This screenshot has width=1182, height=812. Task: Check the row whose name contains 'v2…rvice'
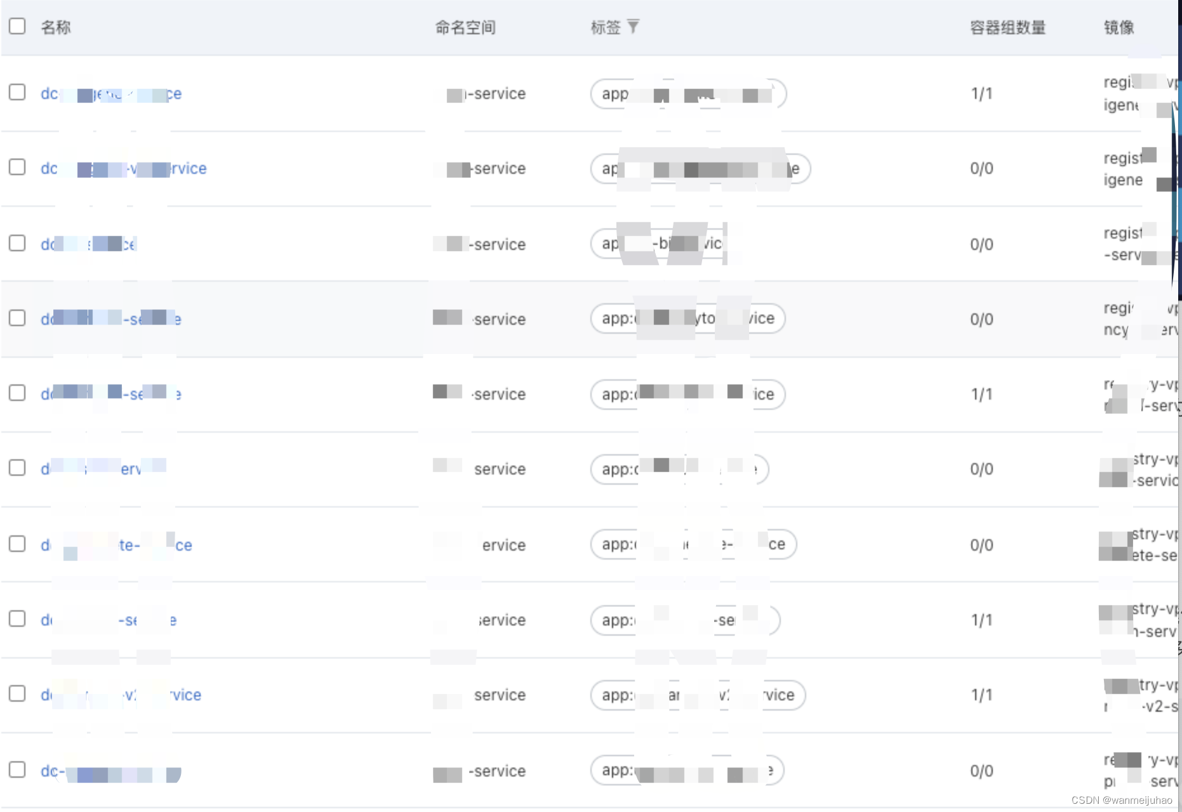coord(17,693)
